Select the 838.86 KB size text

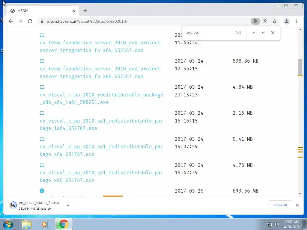click(245, 61)
